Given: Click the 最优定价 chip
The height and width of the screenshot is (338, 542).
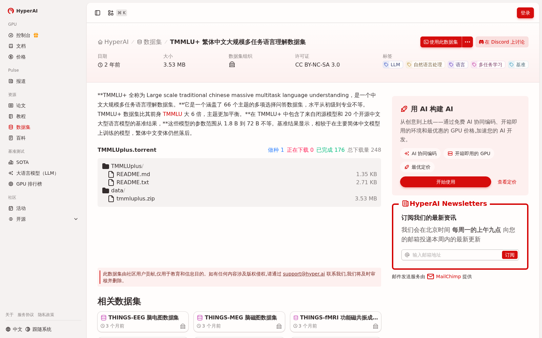Looking at the screenshot, I should (417, 167).
